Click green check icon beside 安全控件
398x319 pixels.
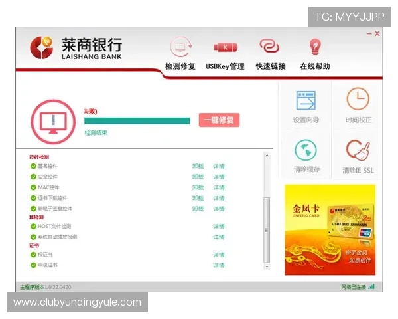33,177
